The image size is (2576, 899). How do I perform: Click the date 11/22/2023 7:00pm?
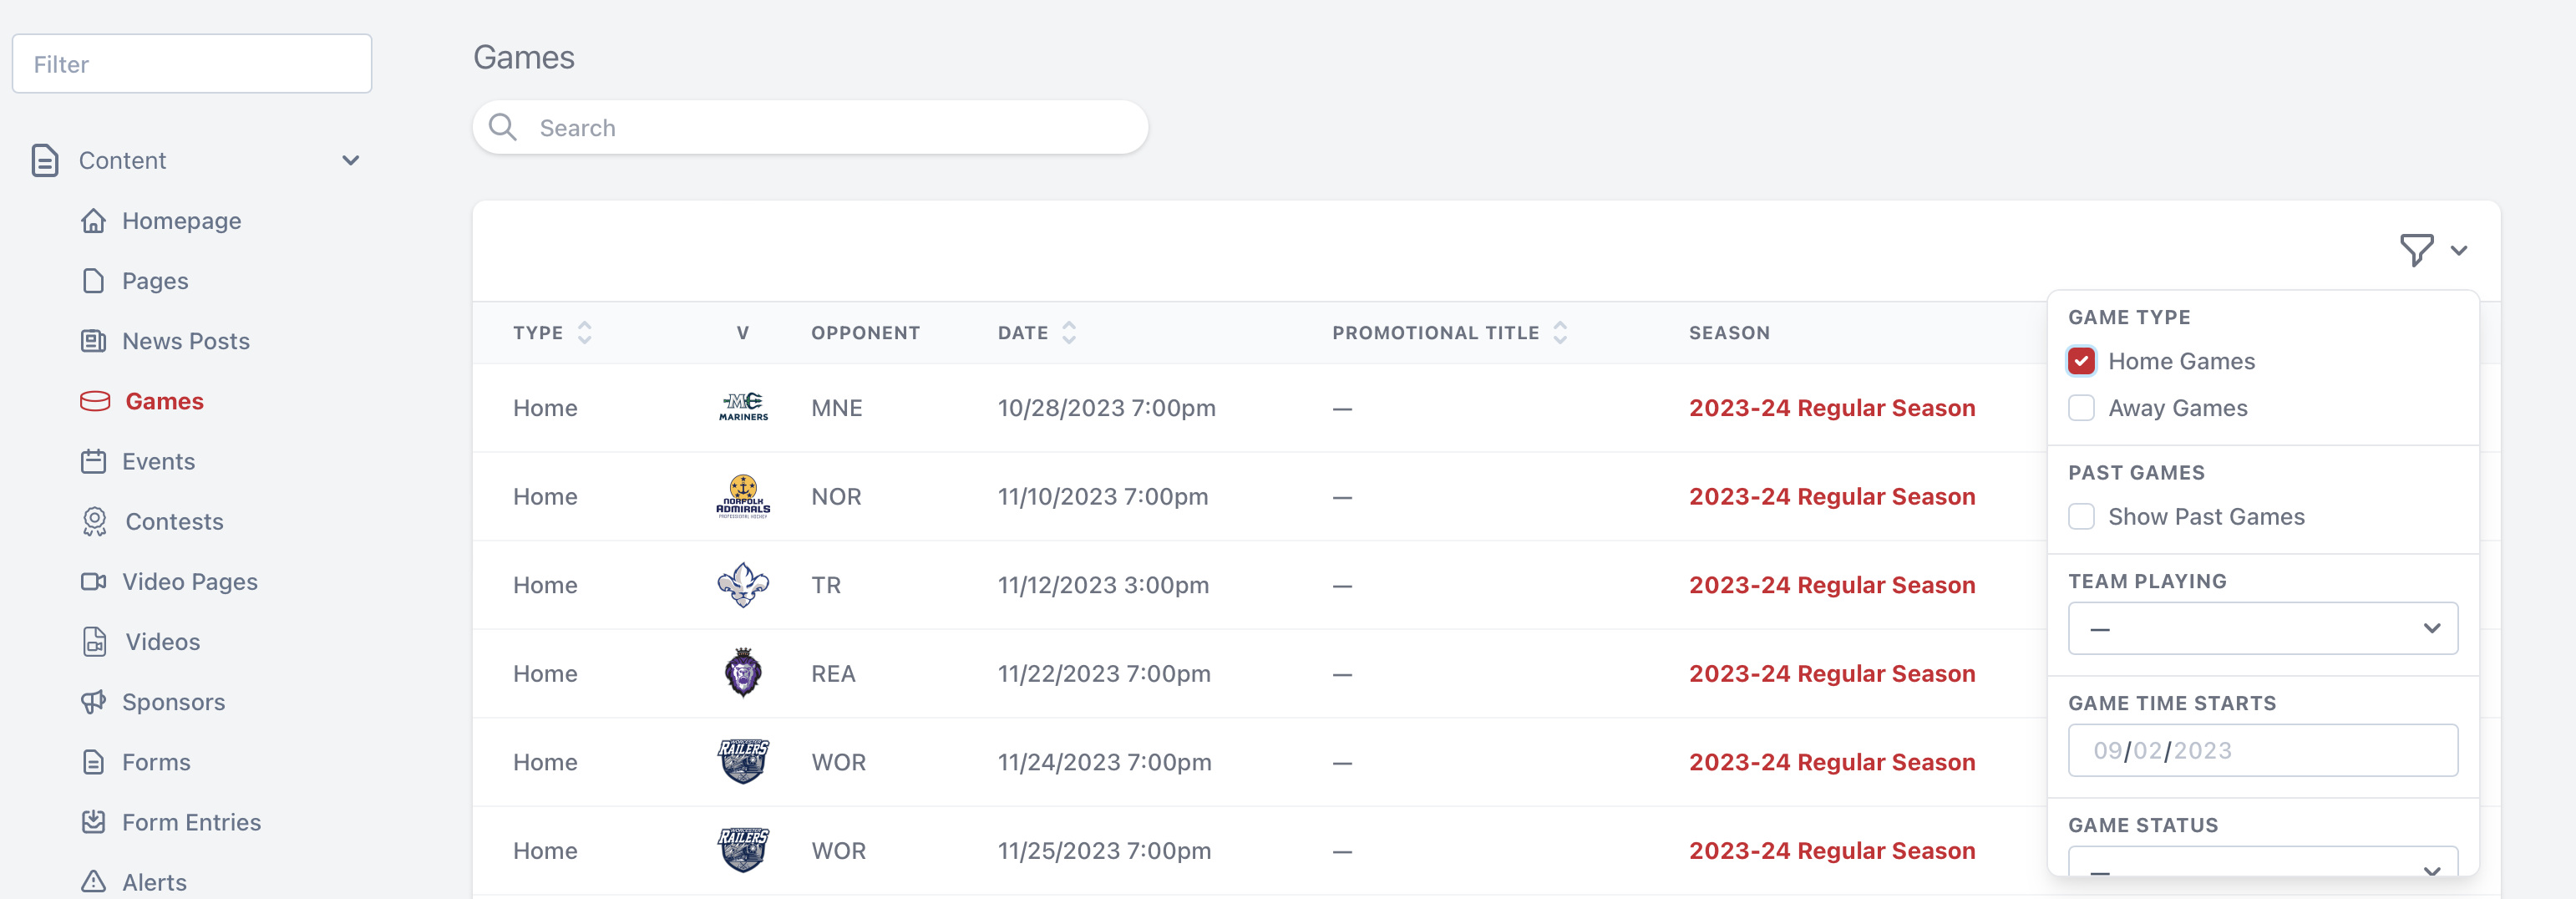coord(1104,673)
